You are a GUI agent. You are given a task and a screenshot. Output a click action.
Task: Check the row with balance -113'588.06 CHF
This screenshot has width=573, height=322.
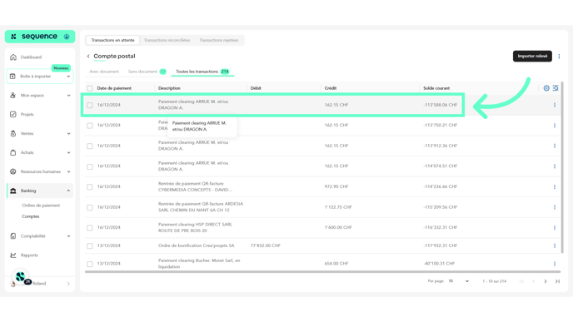pyautogui.click(x=90, y=105)
